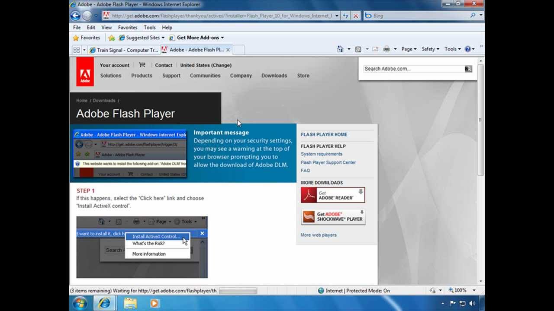Open the Tools command bar menu
Image resolution: width=554 pixels, height=311 pixels.
click(x=452, y=49)
